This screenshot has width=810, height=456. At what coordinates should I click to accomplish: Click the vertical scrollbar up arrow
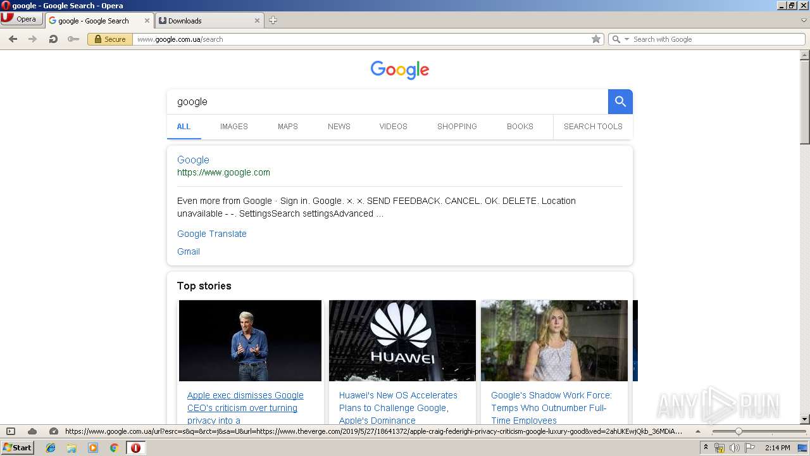coord(805,55)
